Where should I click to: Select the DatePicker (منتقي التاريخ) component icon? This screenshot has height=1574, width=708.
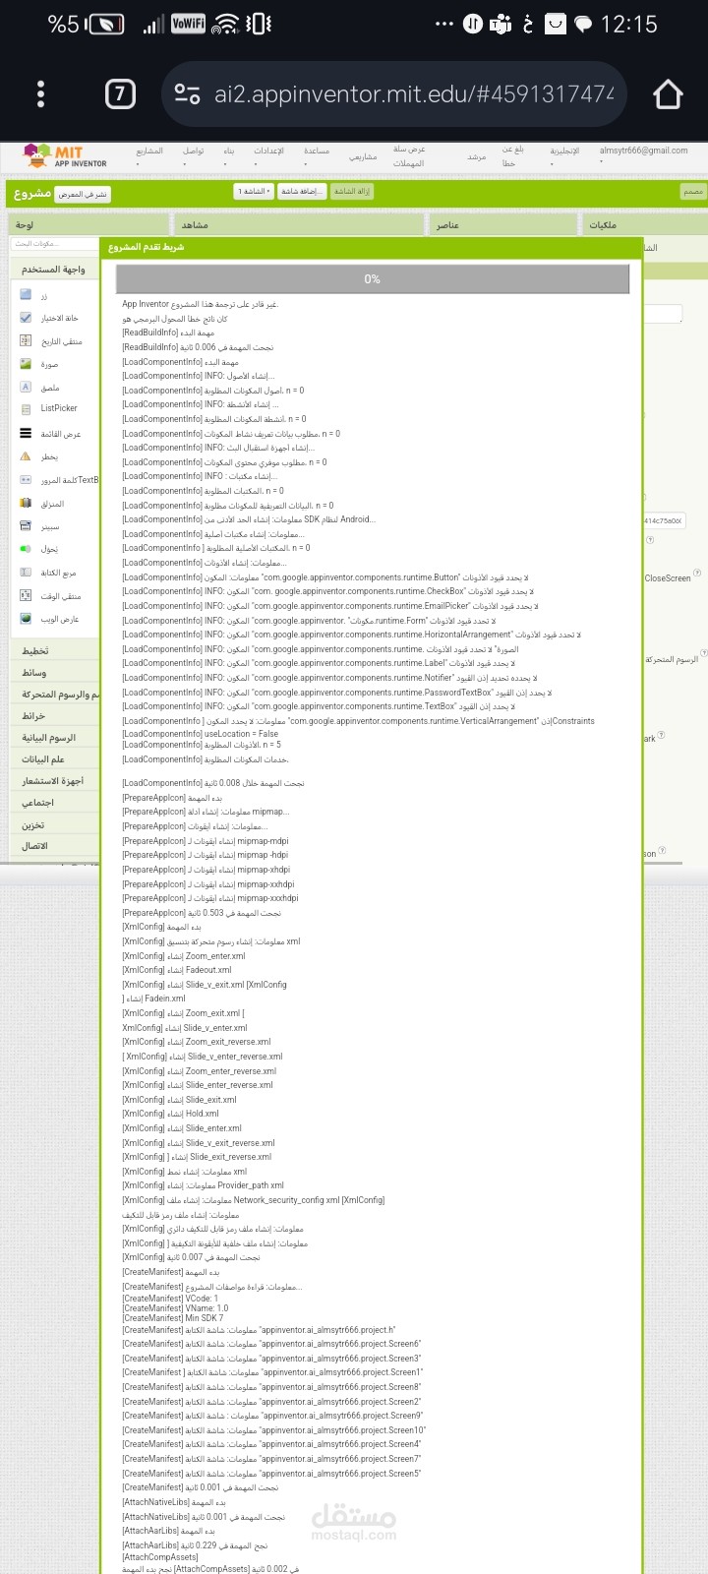pos(26,340)
